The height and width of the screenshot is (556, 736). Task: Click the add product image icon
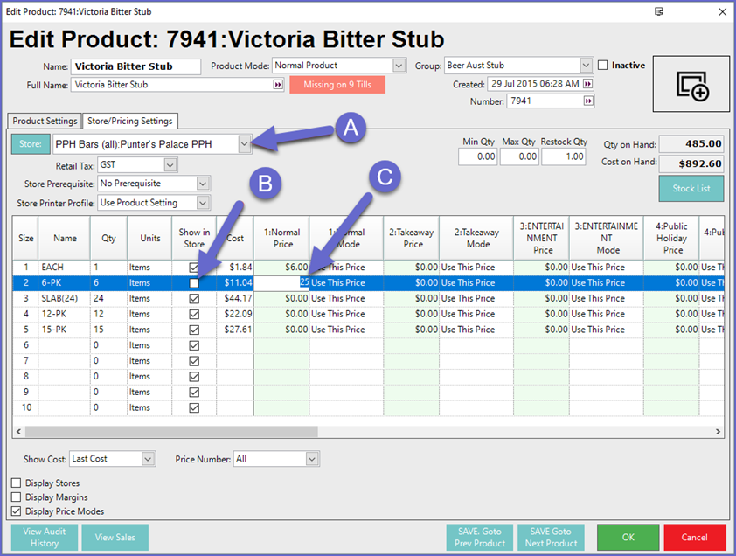pos(691,85)
